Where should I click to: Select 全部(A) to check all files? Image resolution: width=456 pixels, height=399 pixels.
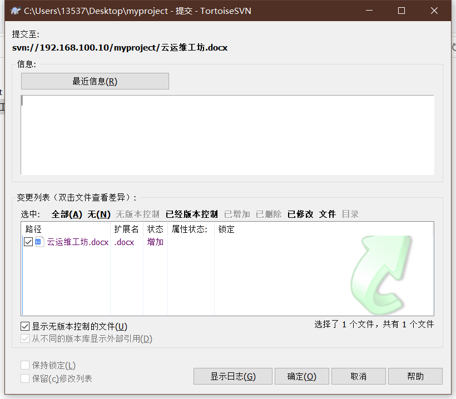click(x=67, y=214)
